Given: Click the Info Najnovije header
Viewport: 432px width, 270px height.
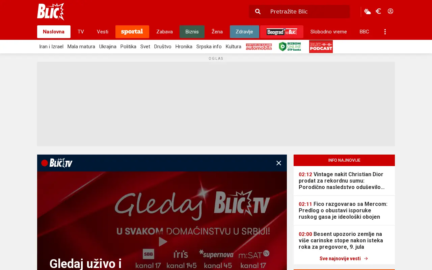Looking at the screenshot, I should pyautogui.click(x=344, y=160).
